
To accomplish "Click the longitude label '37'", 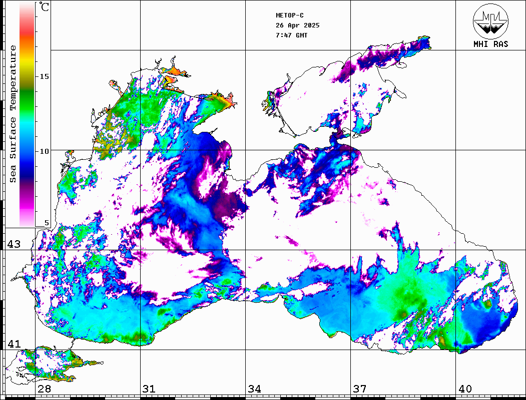I will point(360,389).
